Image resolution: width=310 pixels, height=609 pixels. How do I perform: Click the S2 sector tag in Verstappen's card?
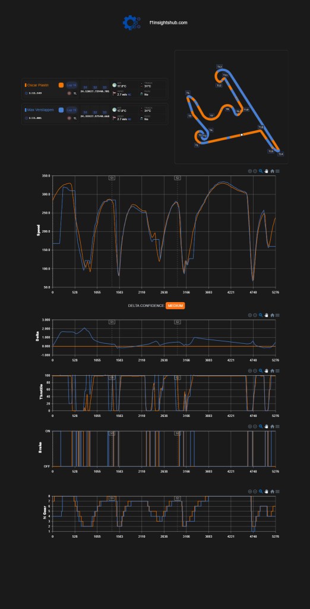(x=95, y=112)
